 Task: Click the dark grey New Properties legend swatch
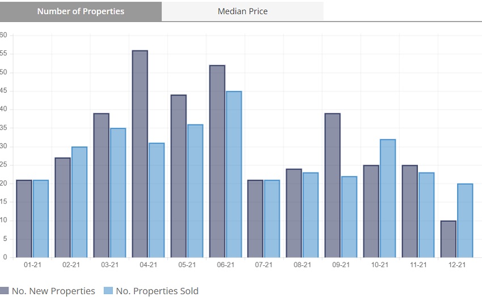pyautogui.click(x=4, y=291)
